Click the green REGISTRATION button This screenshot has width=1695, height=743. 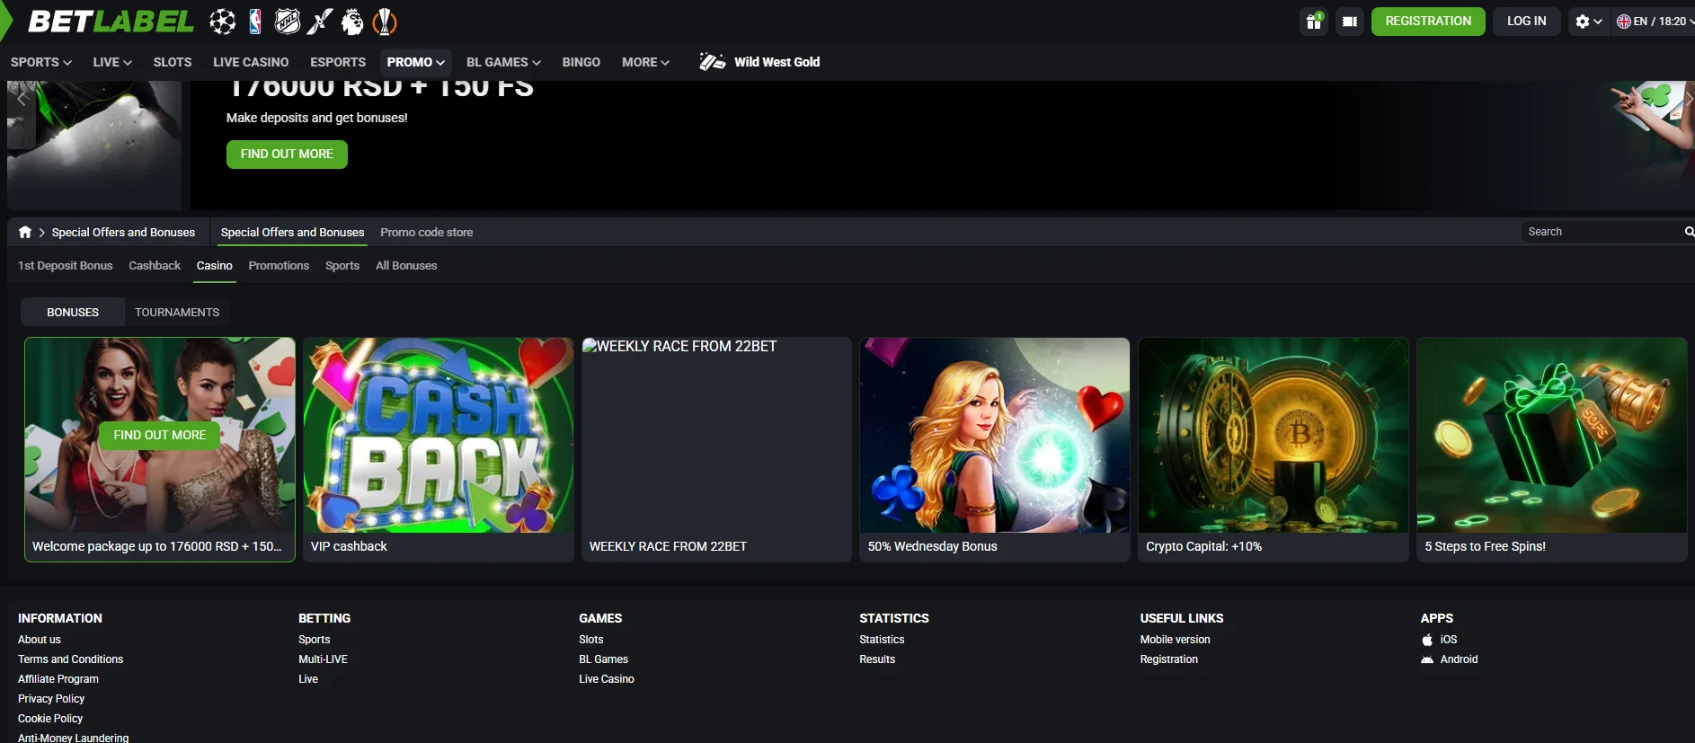(x=1428, y=22)
